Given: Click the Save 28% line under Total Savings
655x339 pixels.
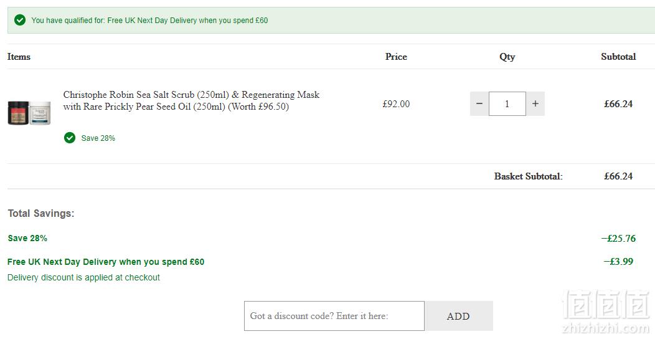Looking at the screenshot, I should [27, 238].
